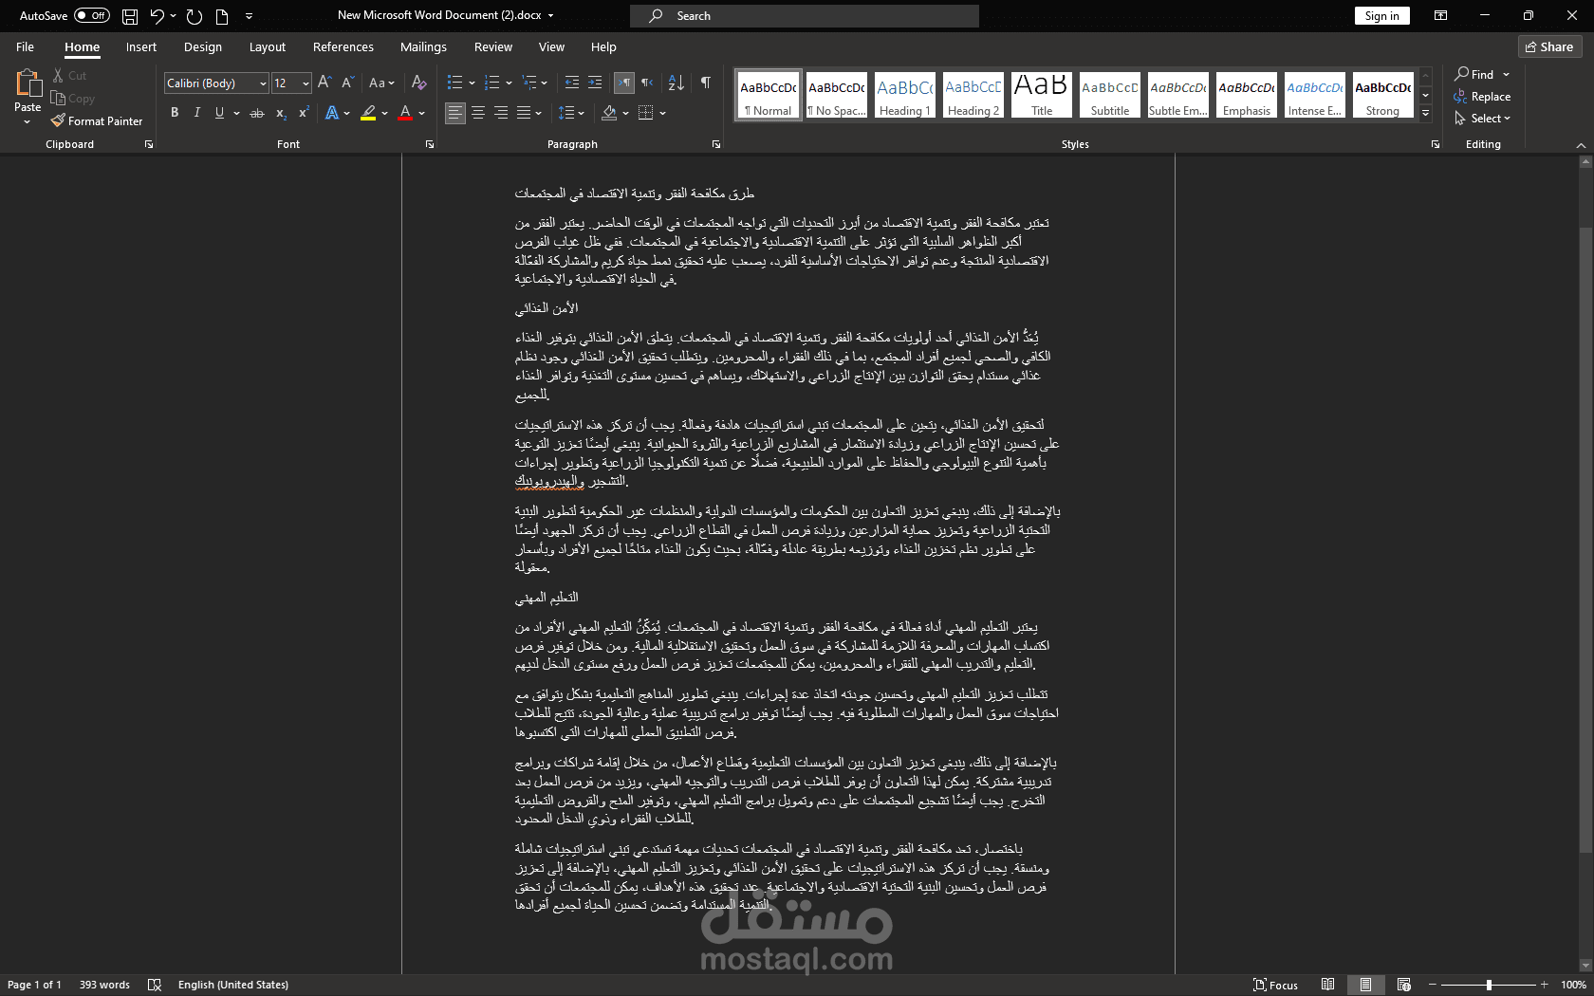
Task: Switch to Read Mode view icon
Action: [x=1327, y=985]
